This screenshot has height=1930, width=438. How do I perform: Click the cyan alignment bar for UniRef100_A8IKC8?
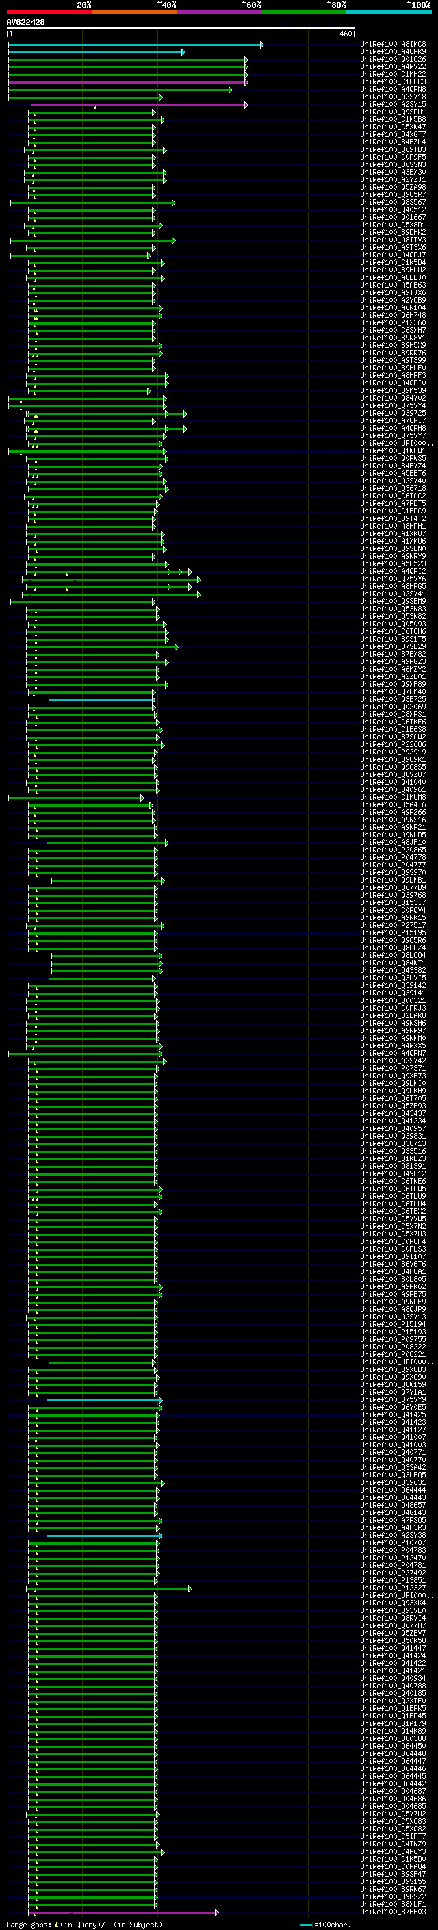(x=136, y=45)
